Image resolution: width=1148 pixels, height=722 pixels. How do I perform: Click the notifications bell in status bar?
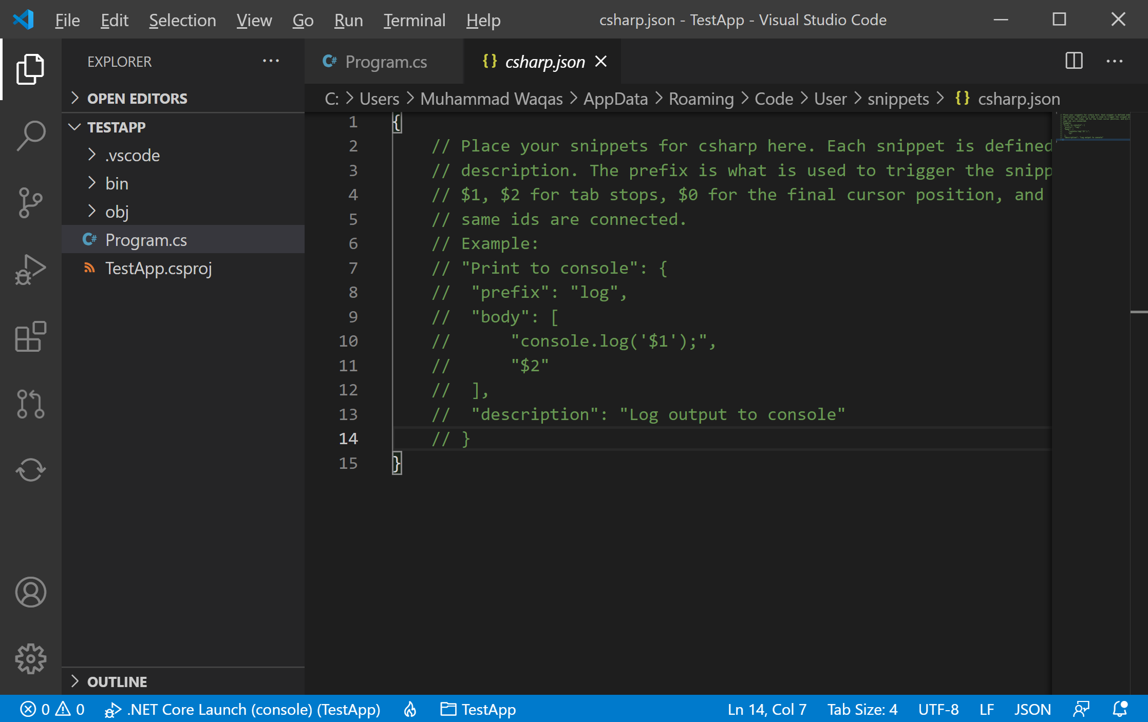(x=1119, y=709)
